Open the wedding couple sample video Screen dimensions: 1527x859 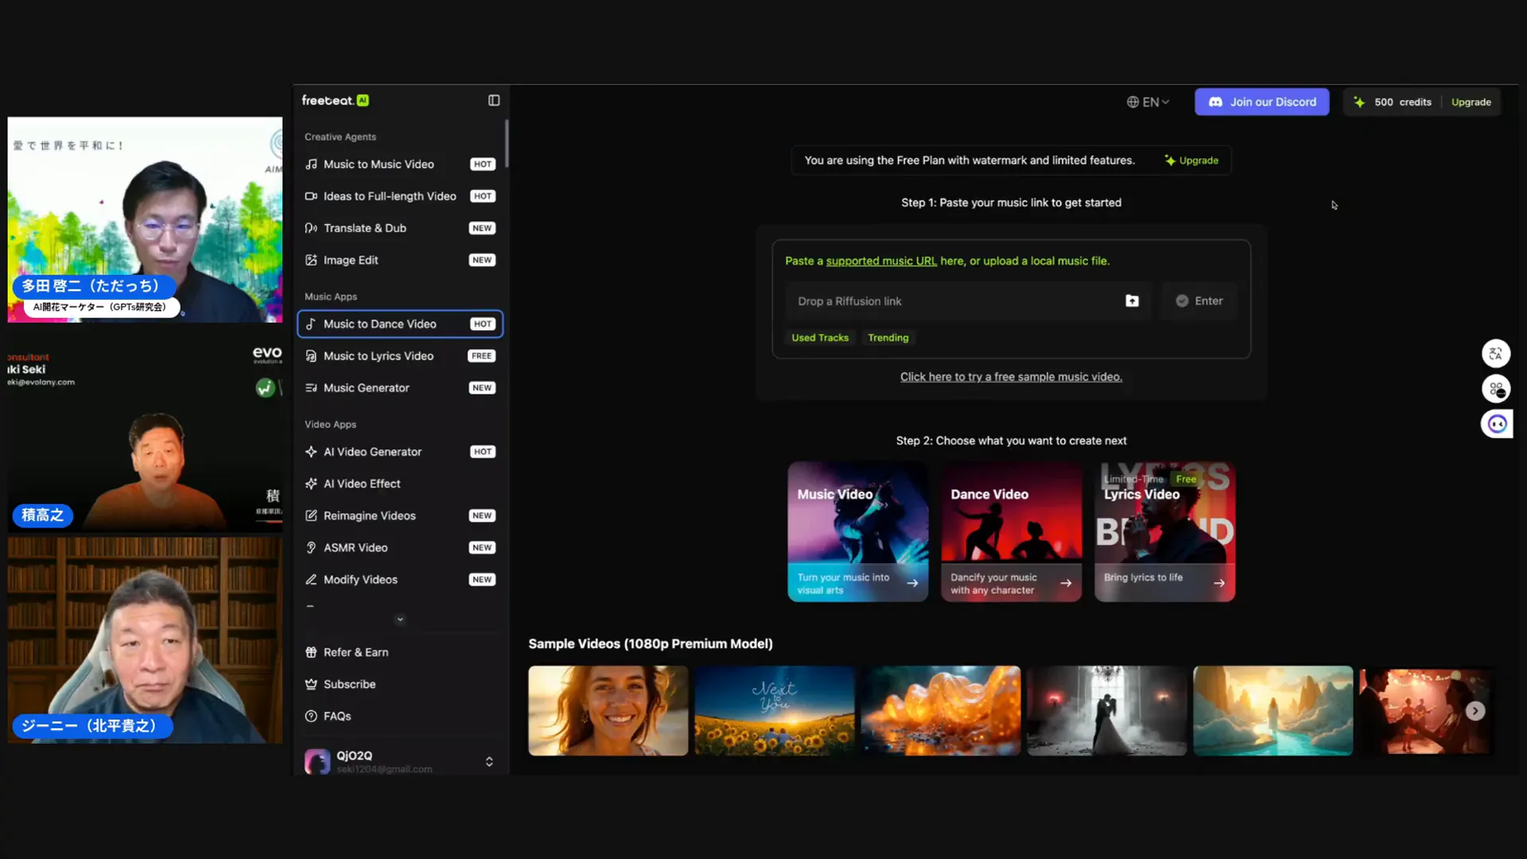click(1106, 710)
